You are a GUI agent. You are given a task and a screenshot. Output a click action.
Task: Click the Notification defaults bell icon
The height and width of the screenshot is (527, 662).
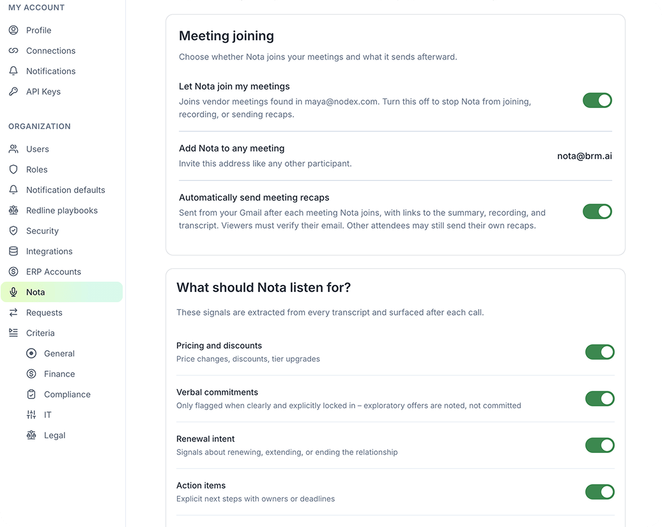tap(13, 190)
